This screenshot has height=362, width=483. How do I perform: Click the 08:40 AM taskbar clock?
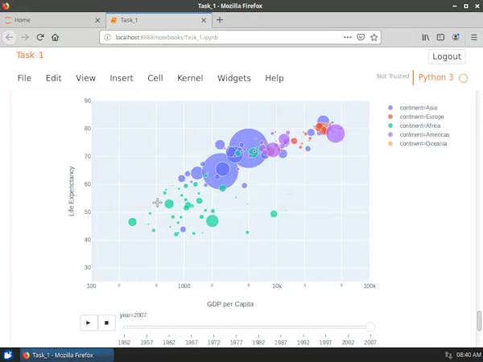469,356
